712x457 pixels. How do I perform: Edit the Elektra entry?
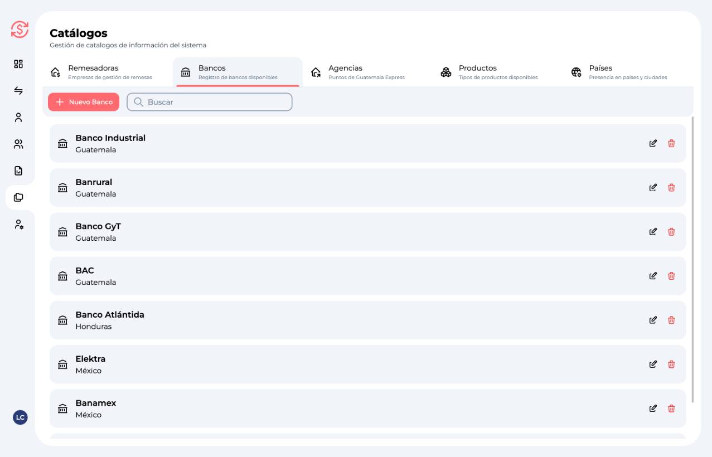(x=653, y=364)
